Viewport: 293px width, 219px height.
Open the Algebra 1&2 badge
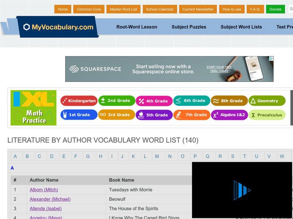click(x=229, y=115)
